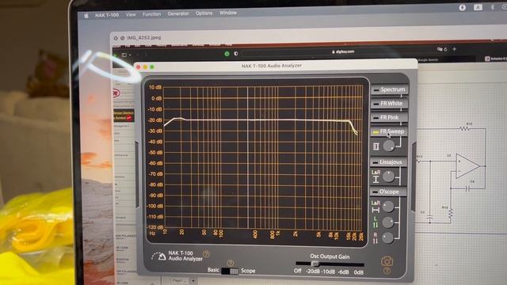Image resolution: width=507 pixels, height=285 pixels.
Task: Enable the Lissajous mode
Action: [x=388, y=161]
